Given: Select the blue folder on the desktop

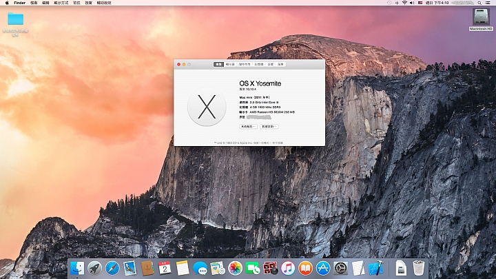Looking at the screenshot, I should point(15,19).
